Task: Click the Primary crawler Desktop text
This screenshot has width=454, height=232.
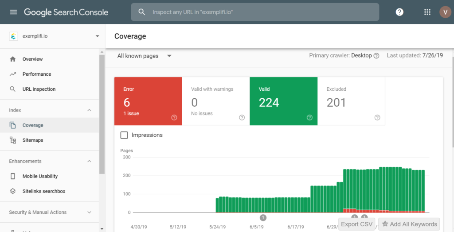Action: pyautogui.click(x=340, y=55)
